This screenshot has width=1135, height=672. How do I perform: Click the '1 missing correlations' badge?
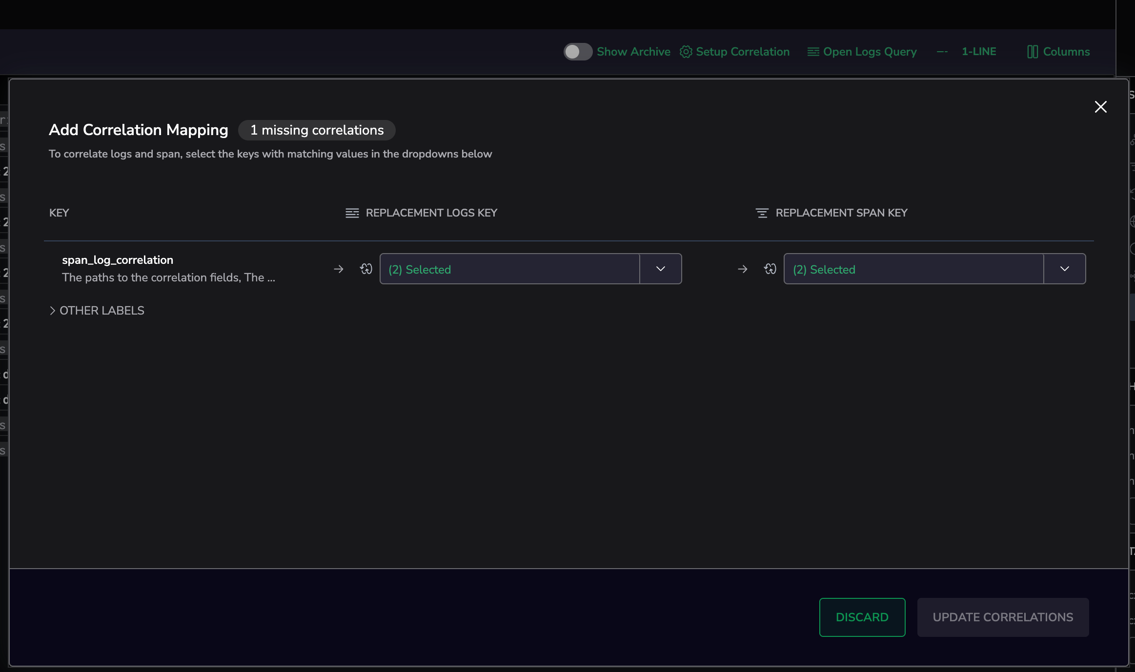pos(317,130)
